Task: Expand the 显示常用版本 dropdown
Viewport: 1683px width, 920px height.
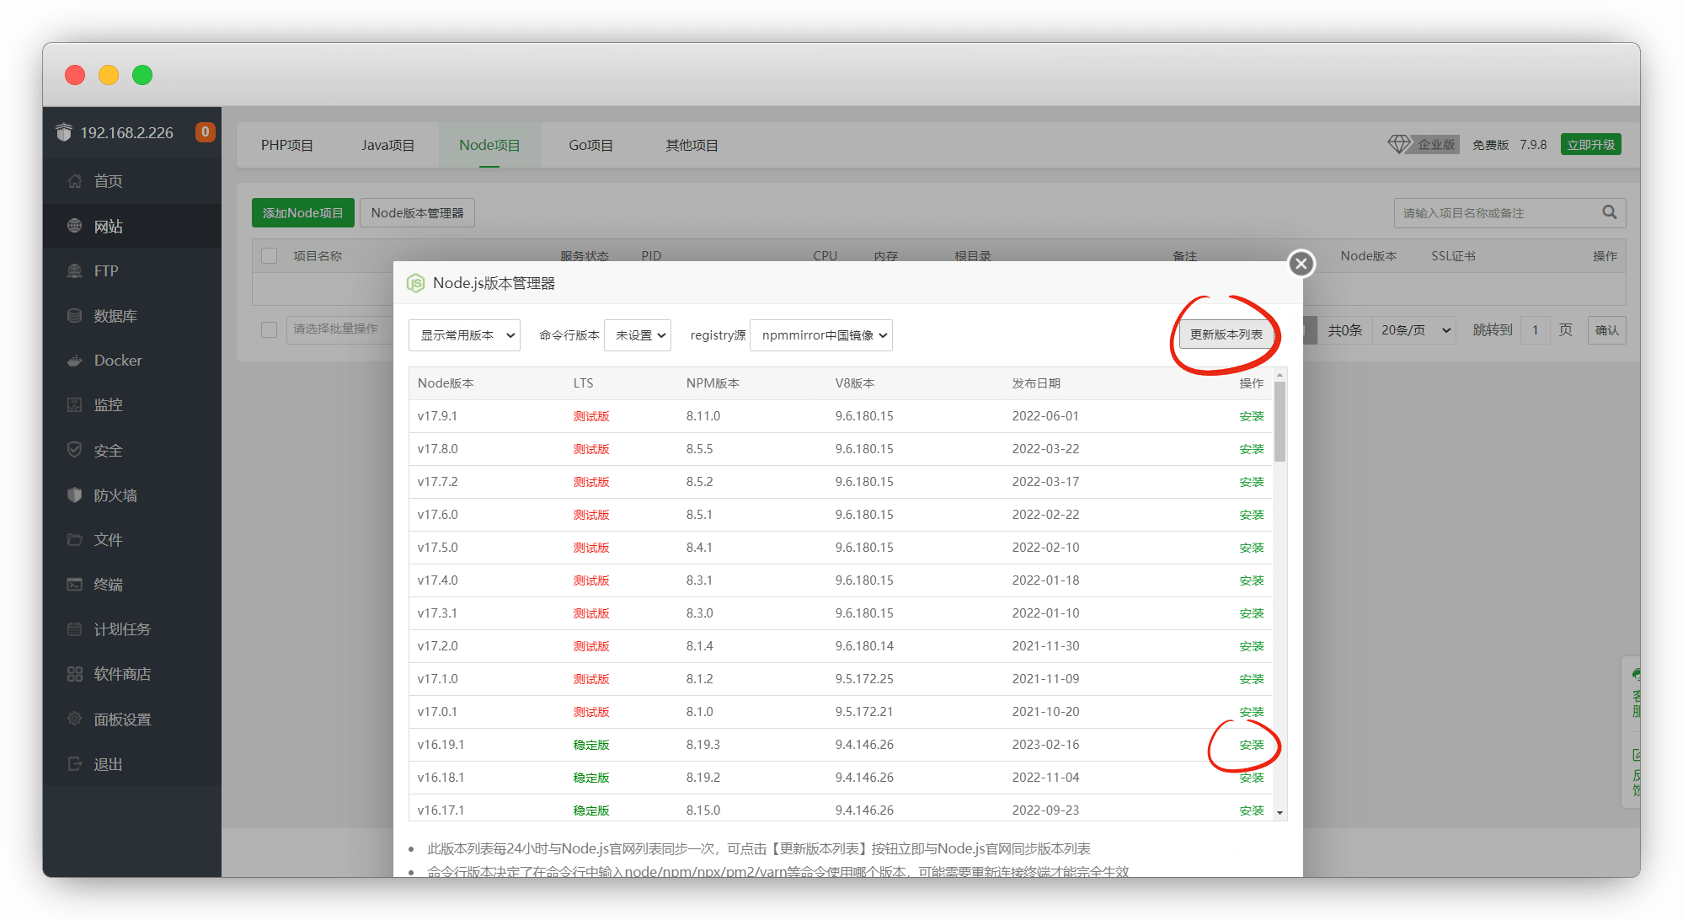Action: coord(464,335)
